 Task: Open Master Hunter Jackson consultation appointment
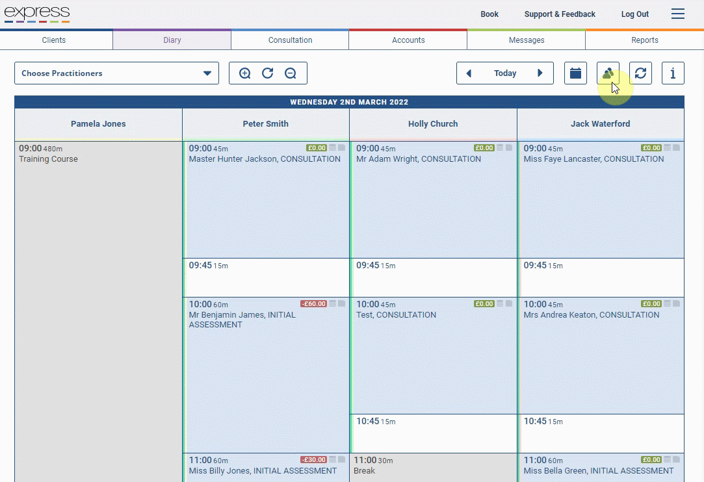click(x=267, y=199)
